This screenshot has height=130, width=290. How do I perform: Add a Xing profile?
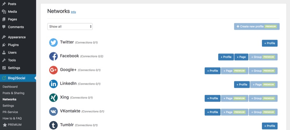213,98
